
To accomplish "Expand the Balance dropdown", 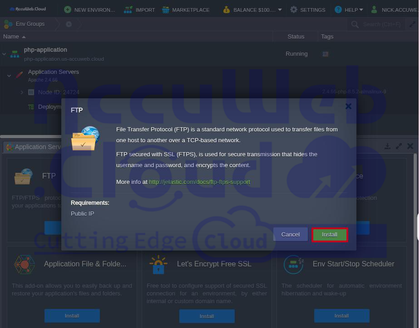I will pyautogui.click(x=252, y=10).
